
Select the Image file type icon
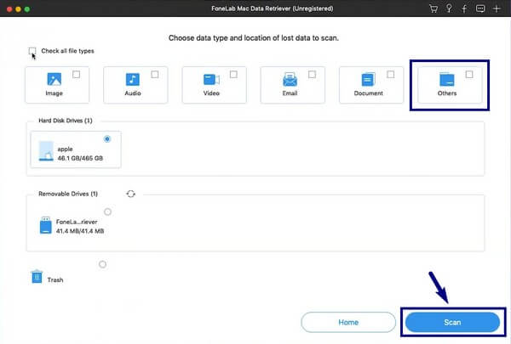pos(55,79)
